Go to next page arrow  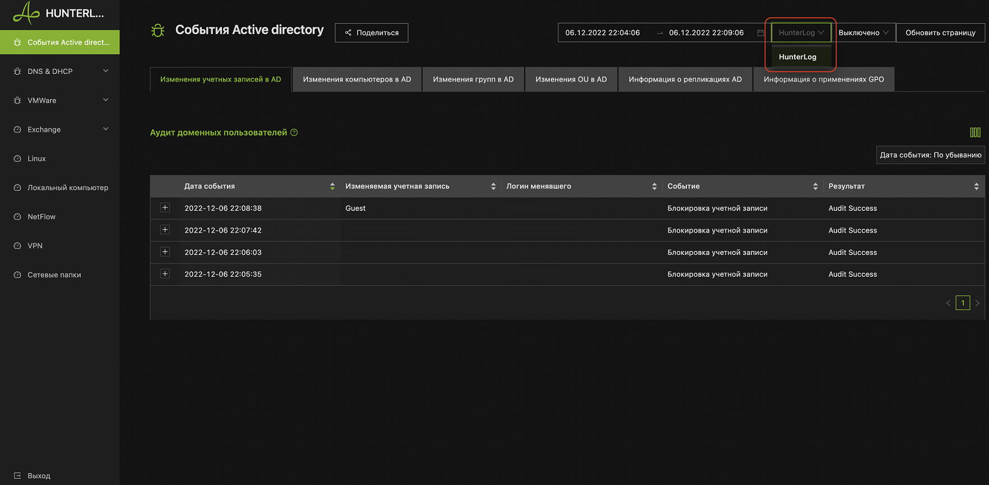coord(977,303)
